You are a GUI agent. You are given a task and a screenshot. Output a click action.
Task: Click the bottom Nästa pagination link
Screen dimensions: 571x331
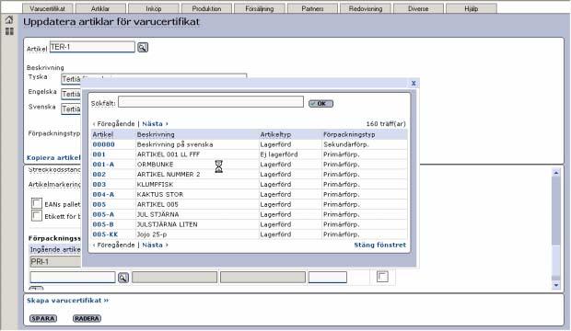click(x=155, y=245)
